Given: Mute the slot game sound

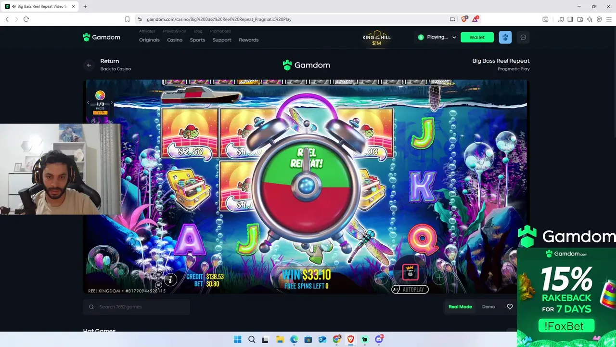Looking at the screenshot, I should (158, 285).
